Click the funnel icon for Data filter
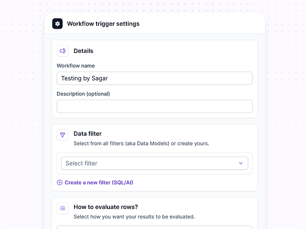Viewport: 306px width, 229px height. [63, 135]
